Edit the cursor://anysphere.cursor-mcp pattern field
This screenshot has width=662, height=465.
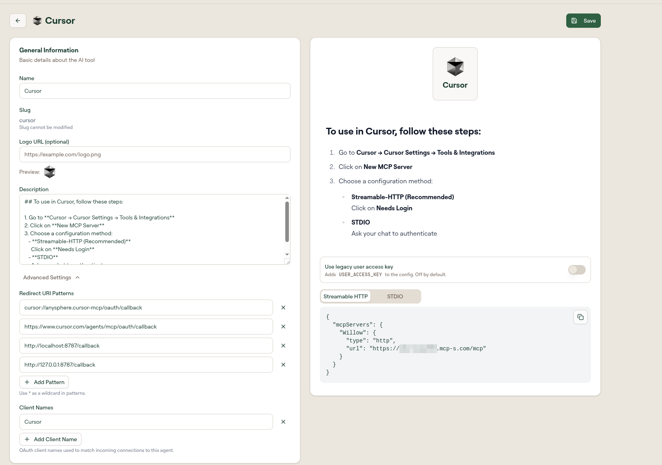[x=146, y=307]
